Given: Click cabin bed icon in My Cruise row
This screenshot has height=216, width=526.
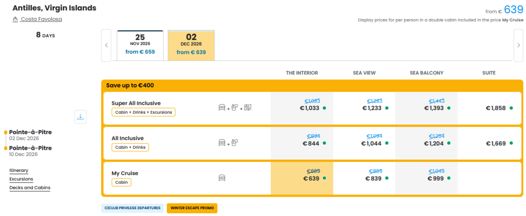Looking at the screenshot, I should coord(222,178).
